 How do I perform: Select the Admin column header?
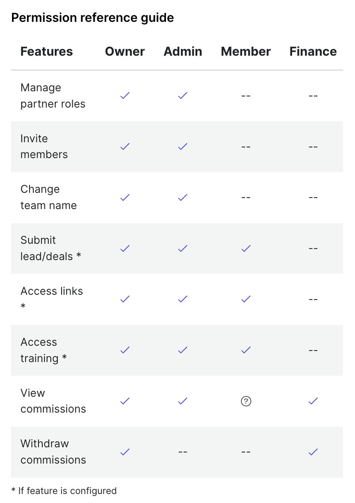point(183,51)
